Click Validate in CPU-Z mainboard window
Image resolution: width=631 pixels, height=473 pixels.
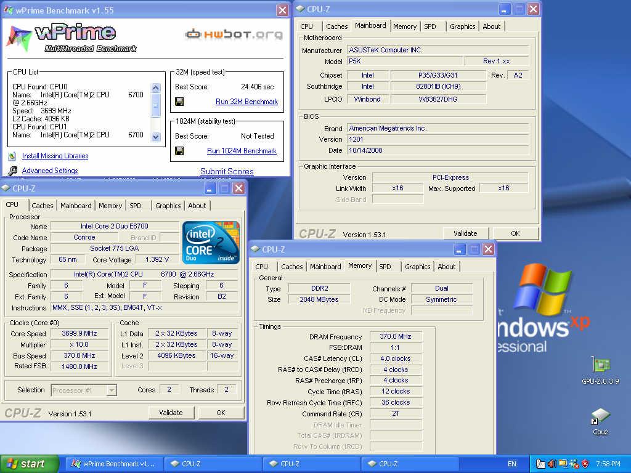click(x=466, y=233)
